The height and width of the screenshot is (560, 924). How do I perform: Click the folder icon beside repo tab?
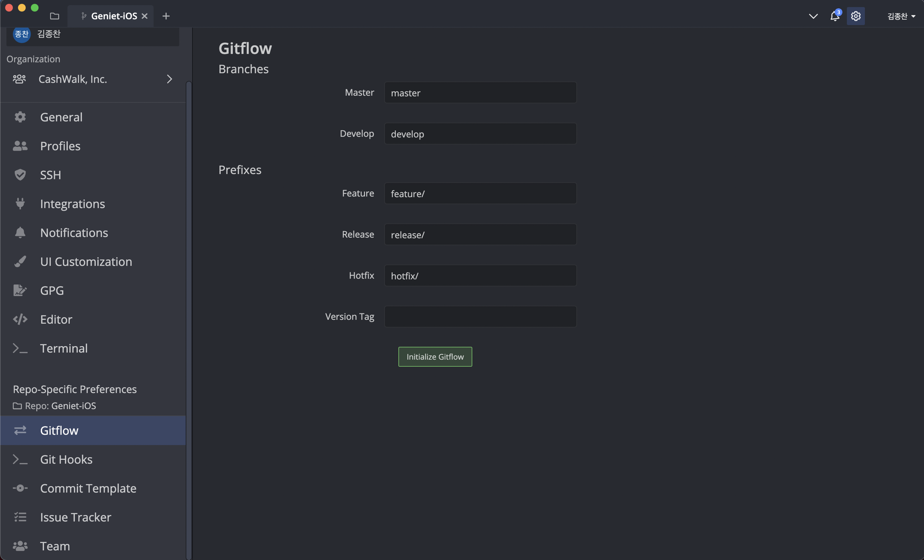pos(55,16)
